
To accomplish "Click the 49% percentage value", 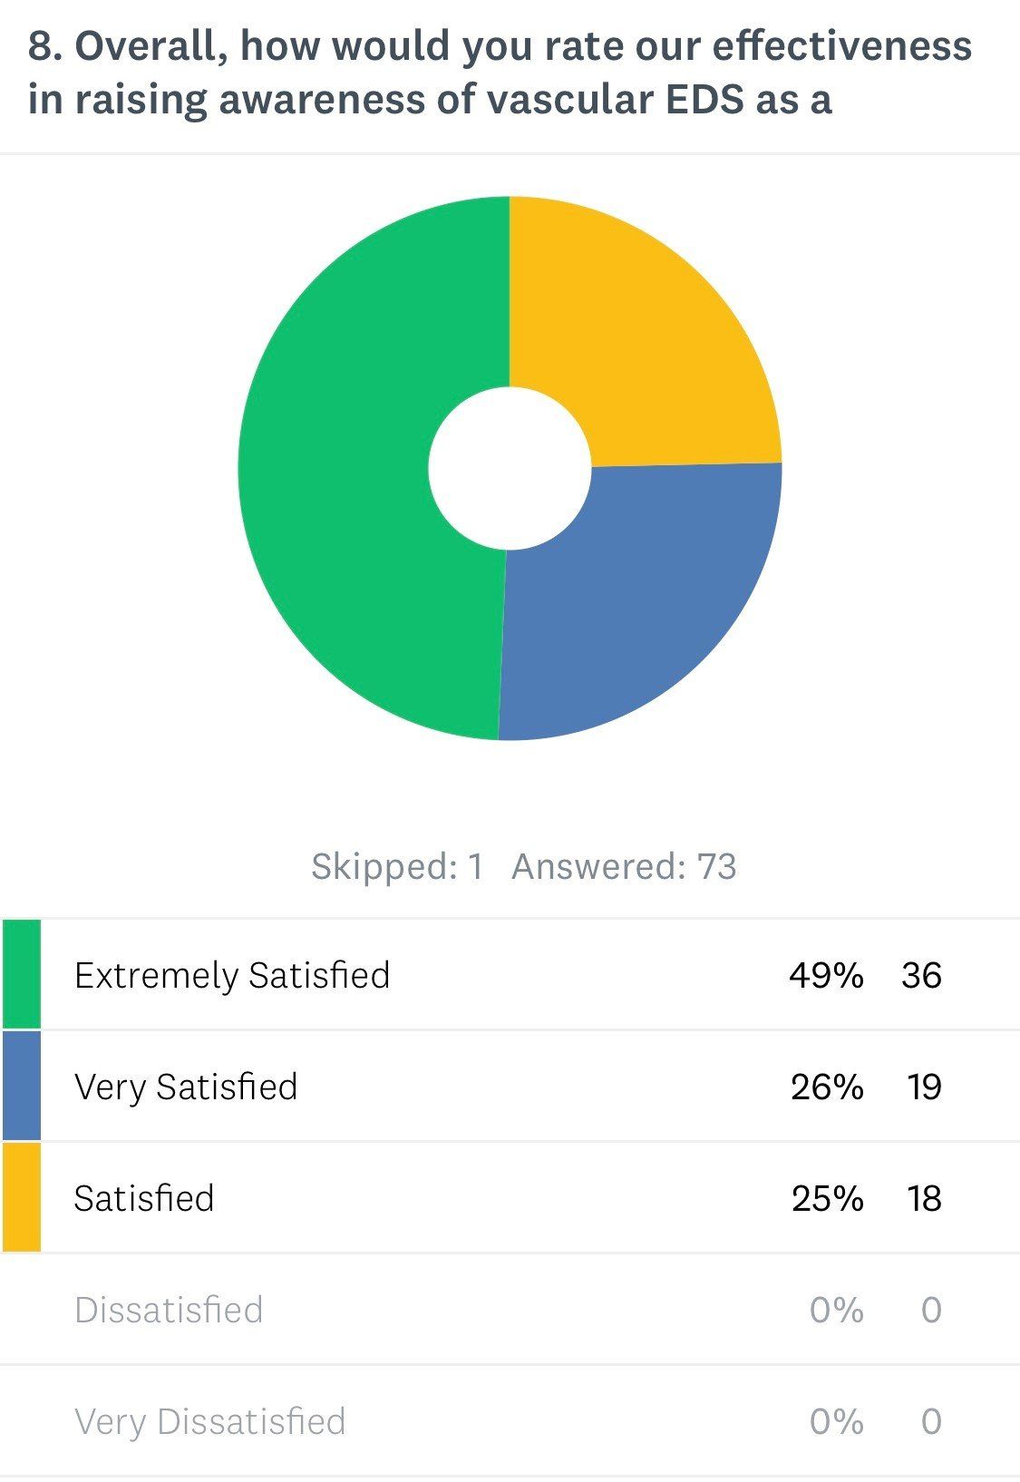I will click(x=826, y=976).
